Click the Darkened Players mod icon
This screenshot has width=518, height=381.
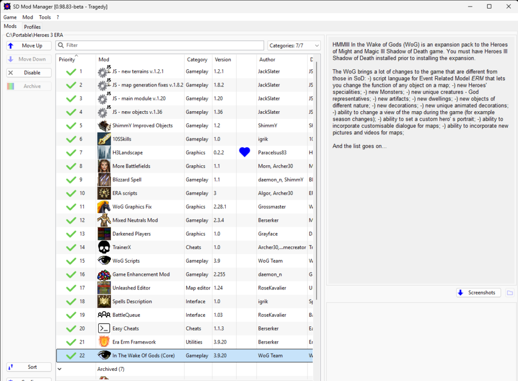coord(104,234)
